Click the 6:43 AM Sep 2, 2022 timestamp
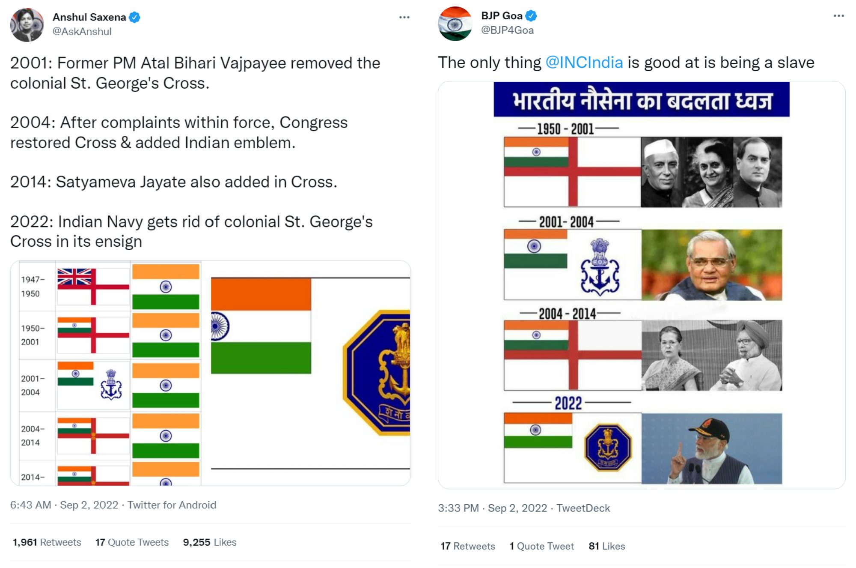856x568 pixels. tap(64, 505)
